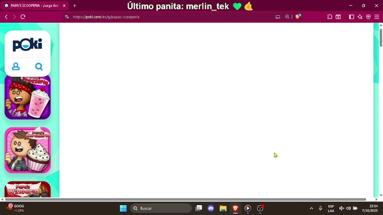Image resolution: width=383 pixels, height=215 pixels.
Task: Go back with the browser back arrow
Action: pos(6,17)
